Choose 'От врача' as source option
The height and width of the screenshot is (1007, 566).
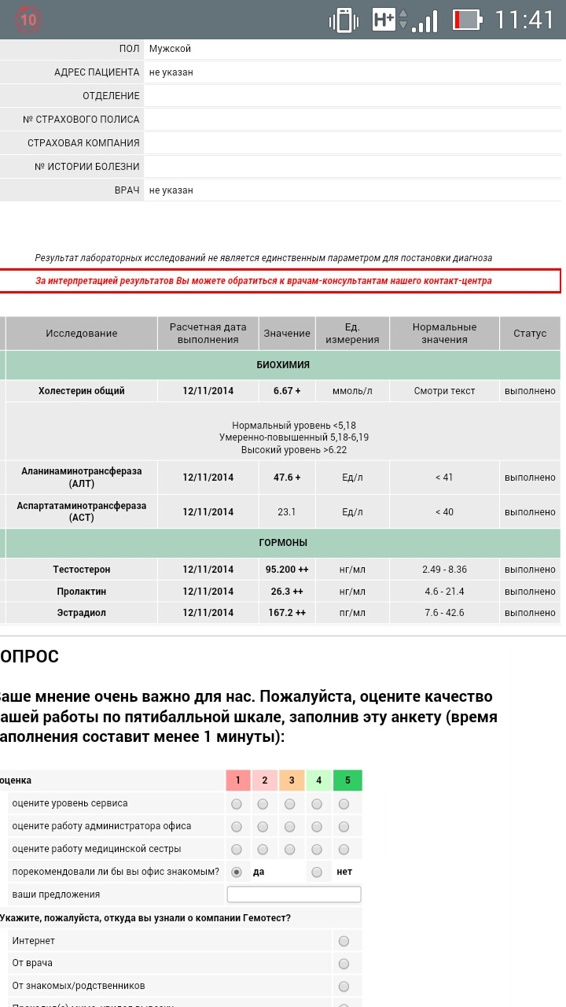(344, 964)
